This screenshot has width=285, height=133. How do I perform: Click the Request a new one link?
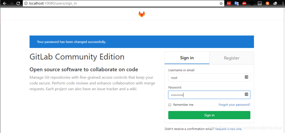(229, 129)
